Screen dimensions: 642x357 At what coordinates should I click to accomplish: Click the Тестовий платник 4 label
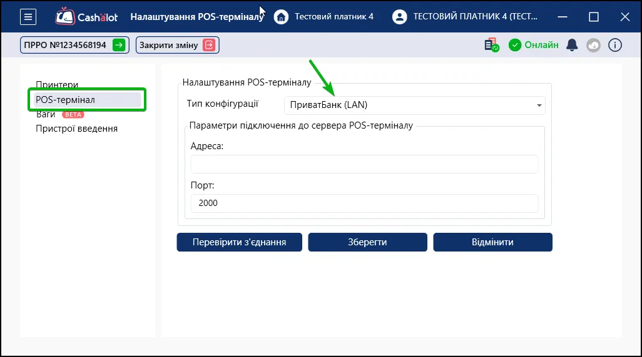click(x=334, y=17)
